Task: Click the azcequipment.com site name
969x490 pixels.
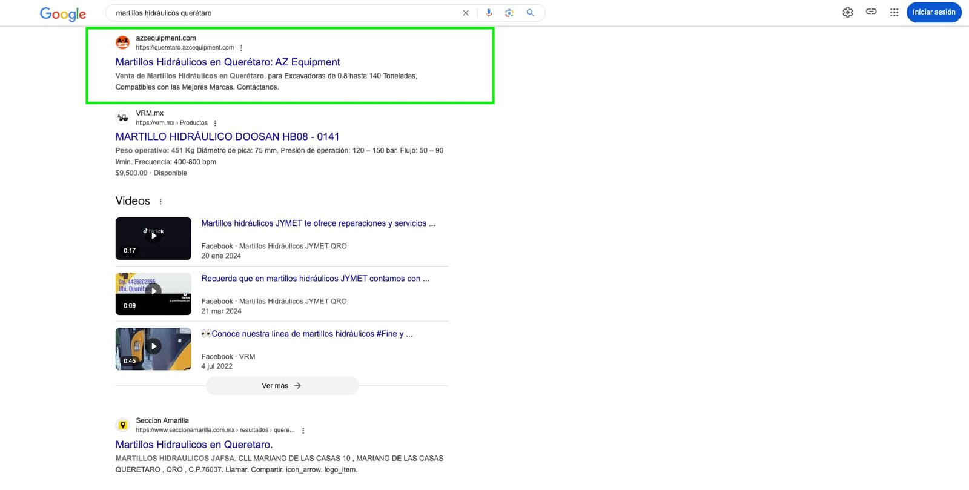Action: [x=166, y=38]
